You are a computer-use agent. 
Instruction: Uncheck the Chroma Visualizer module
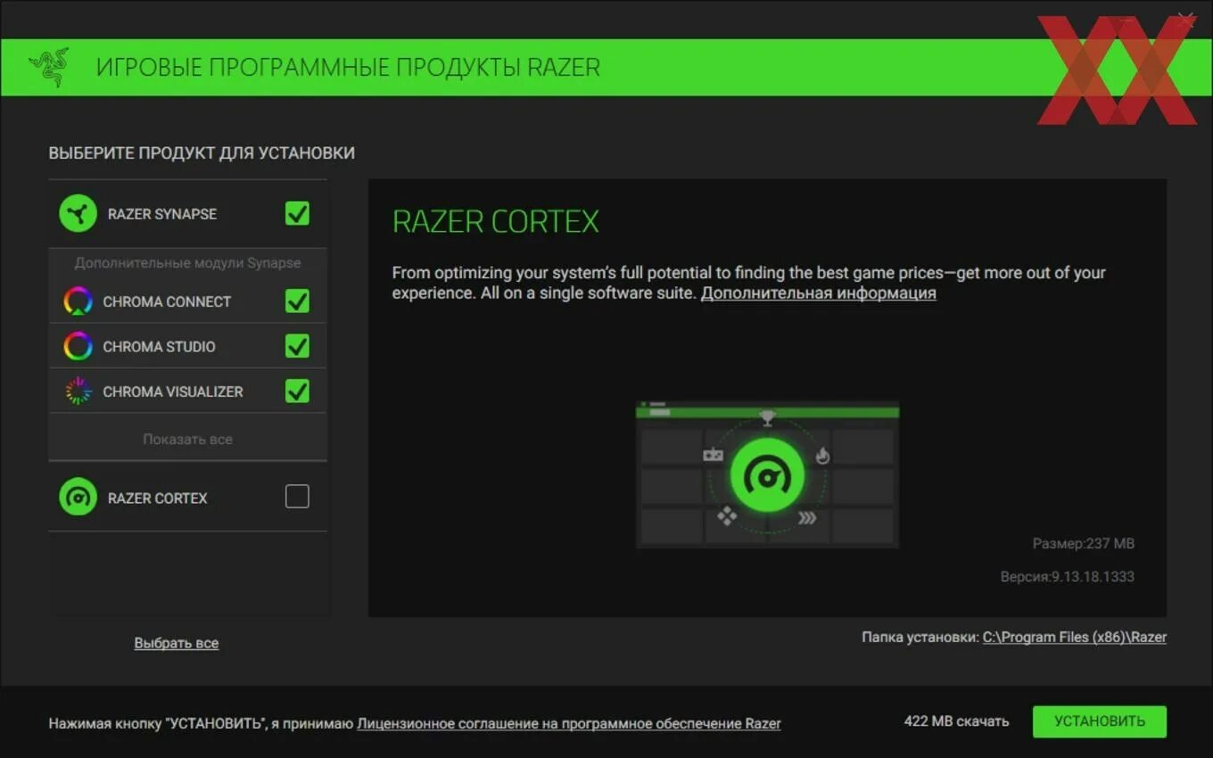(297, 391)
